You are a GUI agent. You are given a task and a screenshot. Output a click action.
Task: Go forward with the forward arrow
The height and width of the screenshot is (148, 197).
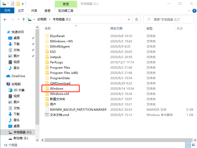[x=13, y=20]
